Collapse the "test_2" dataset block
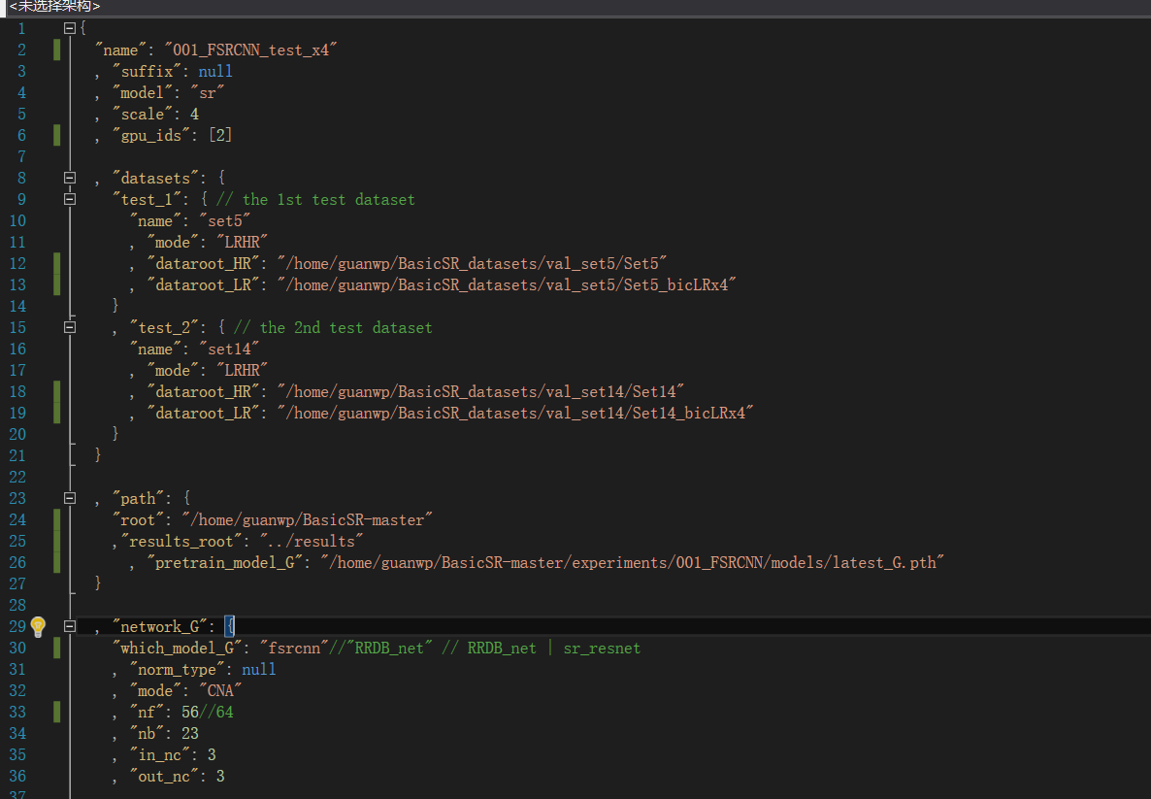This screenshot has height=799, width=1151. [69, 326]
